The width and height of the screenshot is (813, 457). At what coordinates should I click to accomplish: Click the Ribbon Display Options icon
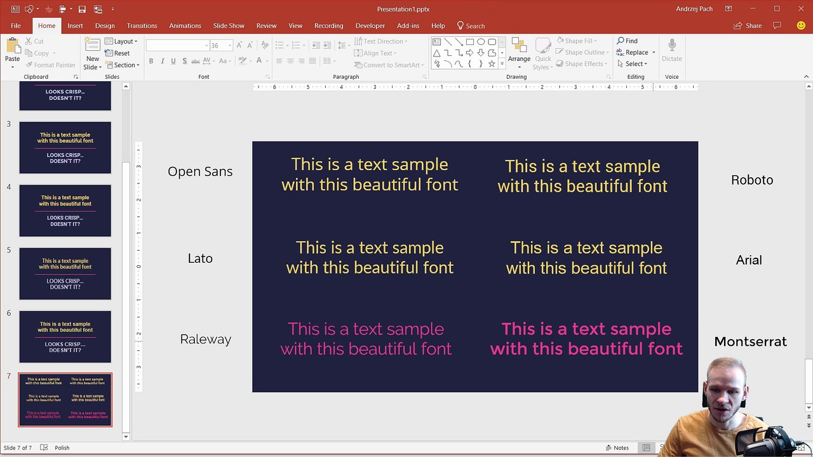[729, 9]
